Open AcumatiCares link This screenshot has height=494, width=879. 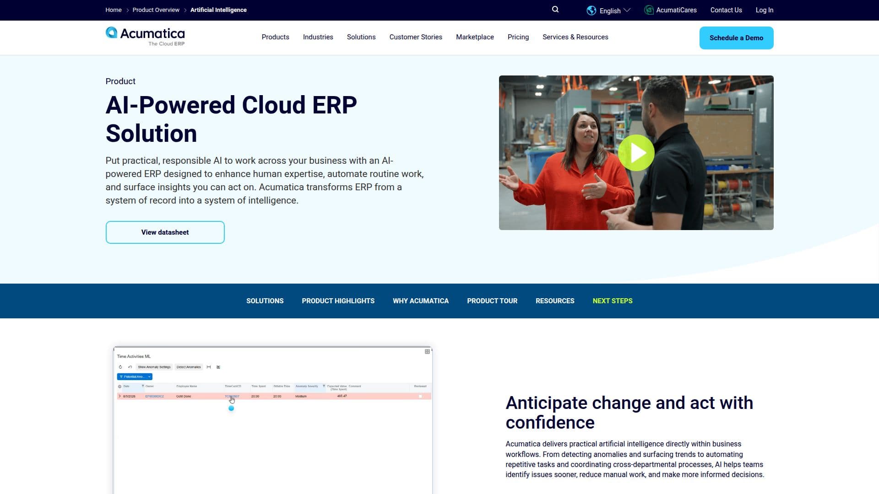click(676, 10)
